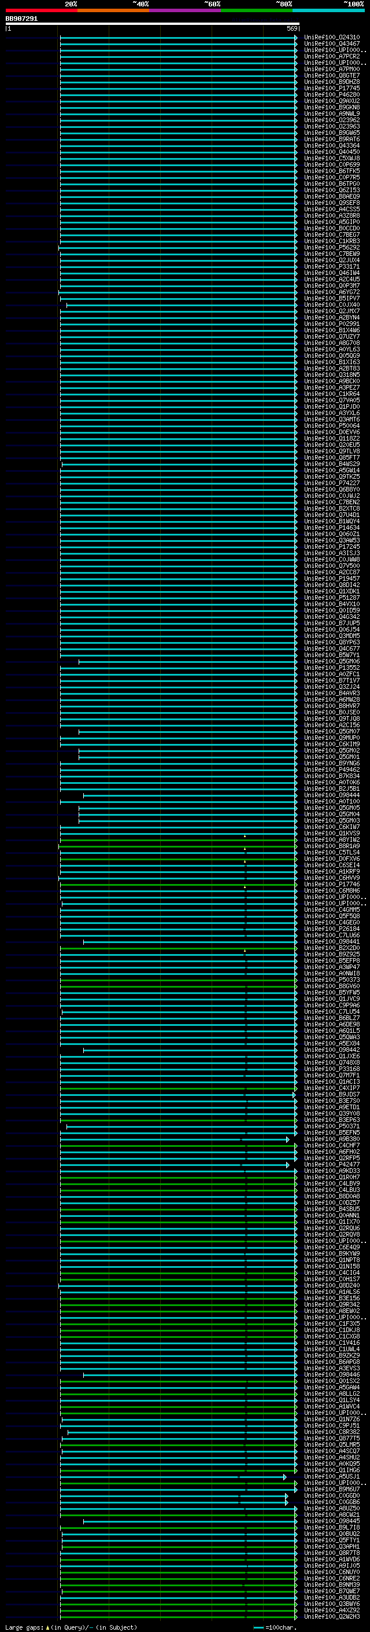Click the UniRef100_Q43364 label
370x1632 pixels.
[332, 146]
